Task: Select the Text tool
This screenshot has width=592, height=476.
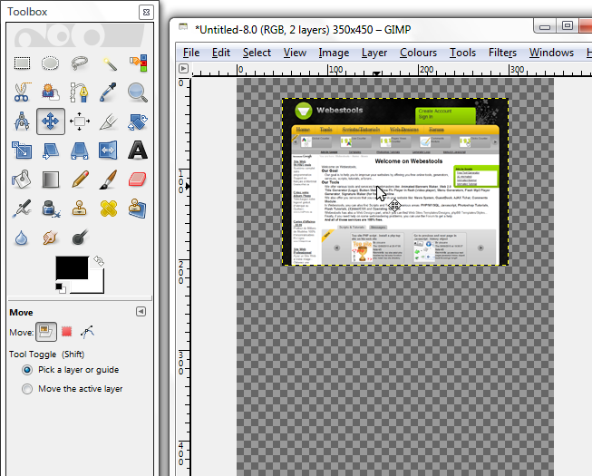Action: coord(138,151)
